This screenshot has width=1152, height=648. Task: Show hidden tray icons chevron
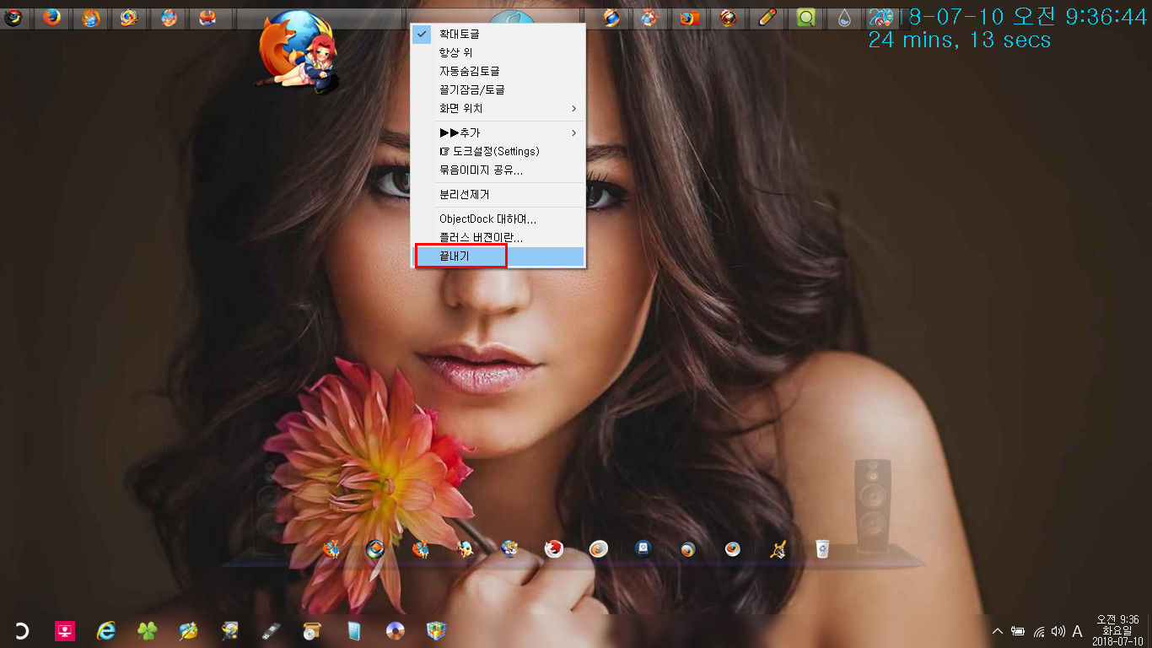pos(998,631)
